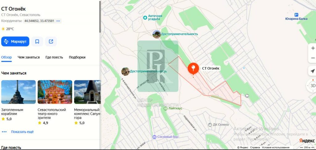Open the Севастопольский театр юного зрителя photo

[55, 92]
